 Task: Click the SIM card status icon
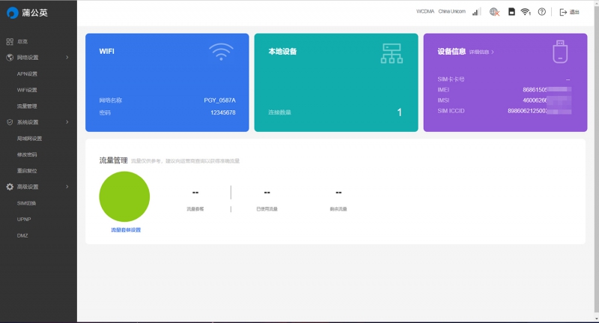coord(511,12)
